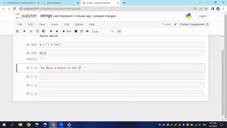Open the command palette keyboard icon
227x128 pixels.
point(119,31)
